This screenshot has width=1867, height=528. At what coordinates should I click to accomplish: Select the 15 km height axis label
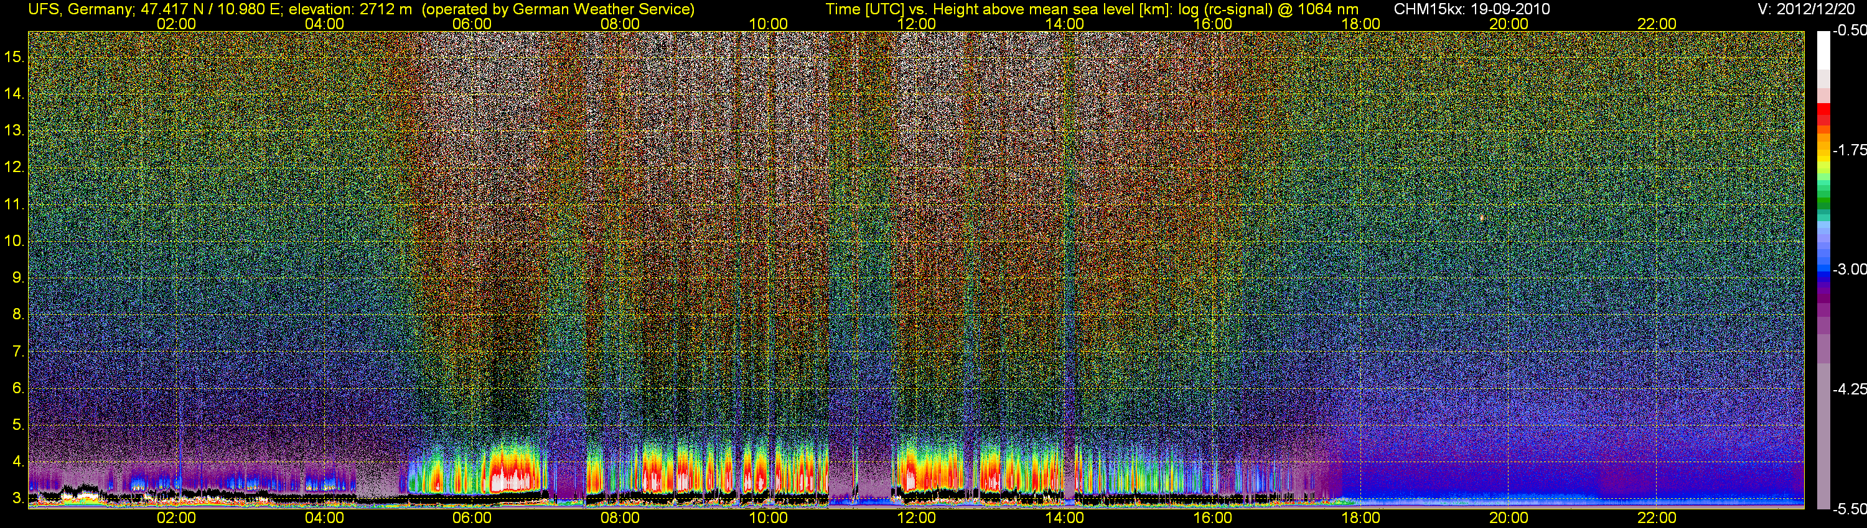point(14,57)
